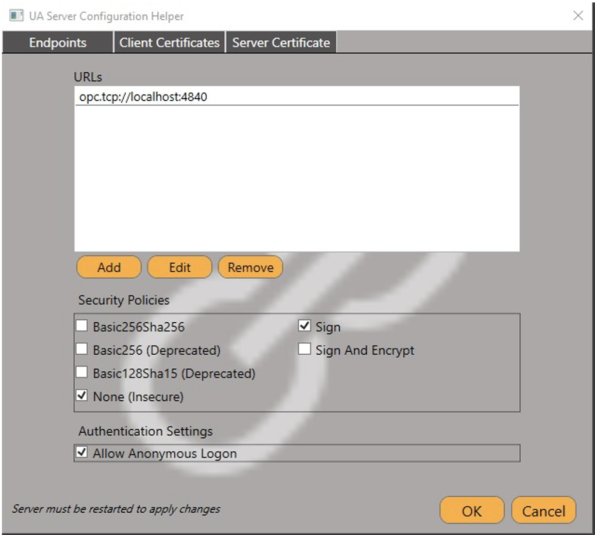Screen dimensions: 595x535
Task: Remove the selected URL with Remove button
Action: click(x=250, y=267)
